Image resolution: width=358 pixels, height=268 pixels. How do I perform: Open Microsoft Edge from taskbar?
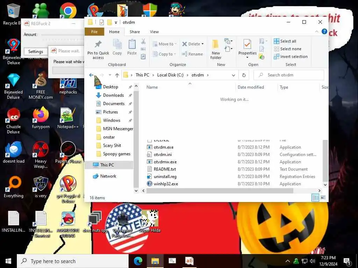tap(138, 261)
